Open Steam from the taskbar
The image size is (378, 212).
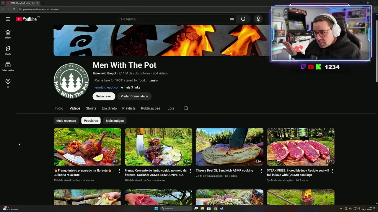point(222,208)
